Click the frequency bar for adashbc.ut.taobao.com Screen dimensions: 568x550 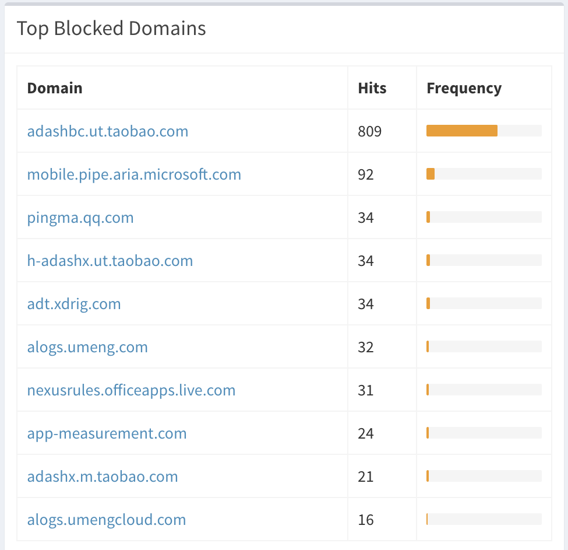click(x=484, y=131)
